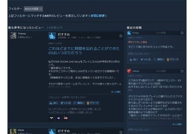Click the Steam icon on Gioia's review
This screenshot has width=194, height=134.
click(121, 132)
